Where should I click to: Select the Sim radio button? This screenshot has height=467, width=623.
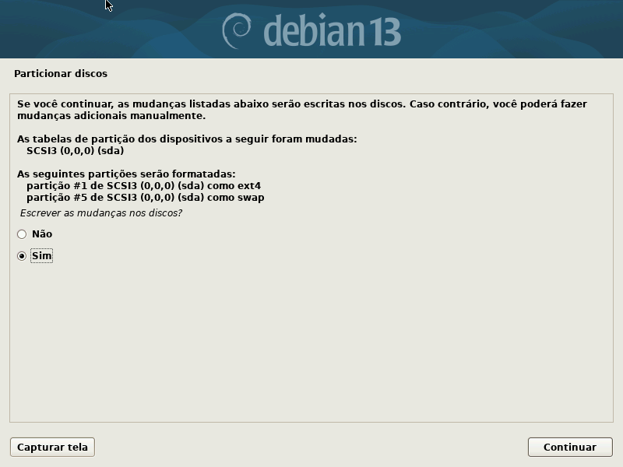click(22, 256)
